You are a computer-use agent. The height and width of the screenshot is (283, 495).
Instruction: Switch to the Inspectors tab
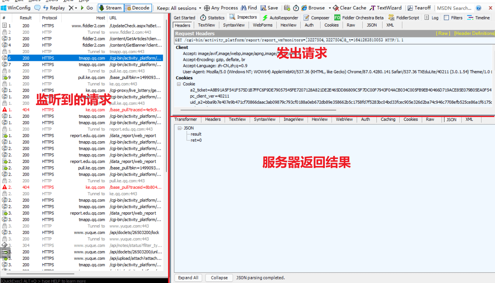pyautogui.click(x=243, y=17)
